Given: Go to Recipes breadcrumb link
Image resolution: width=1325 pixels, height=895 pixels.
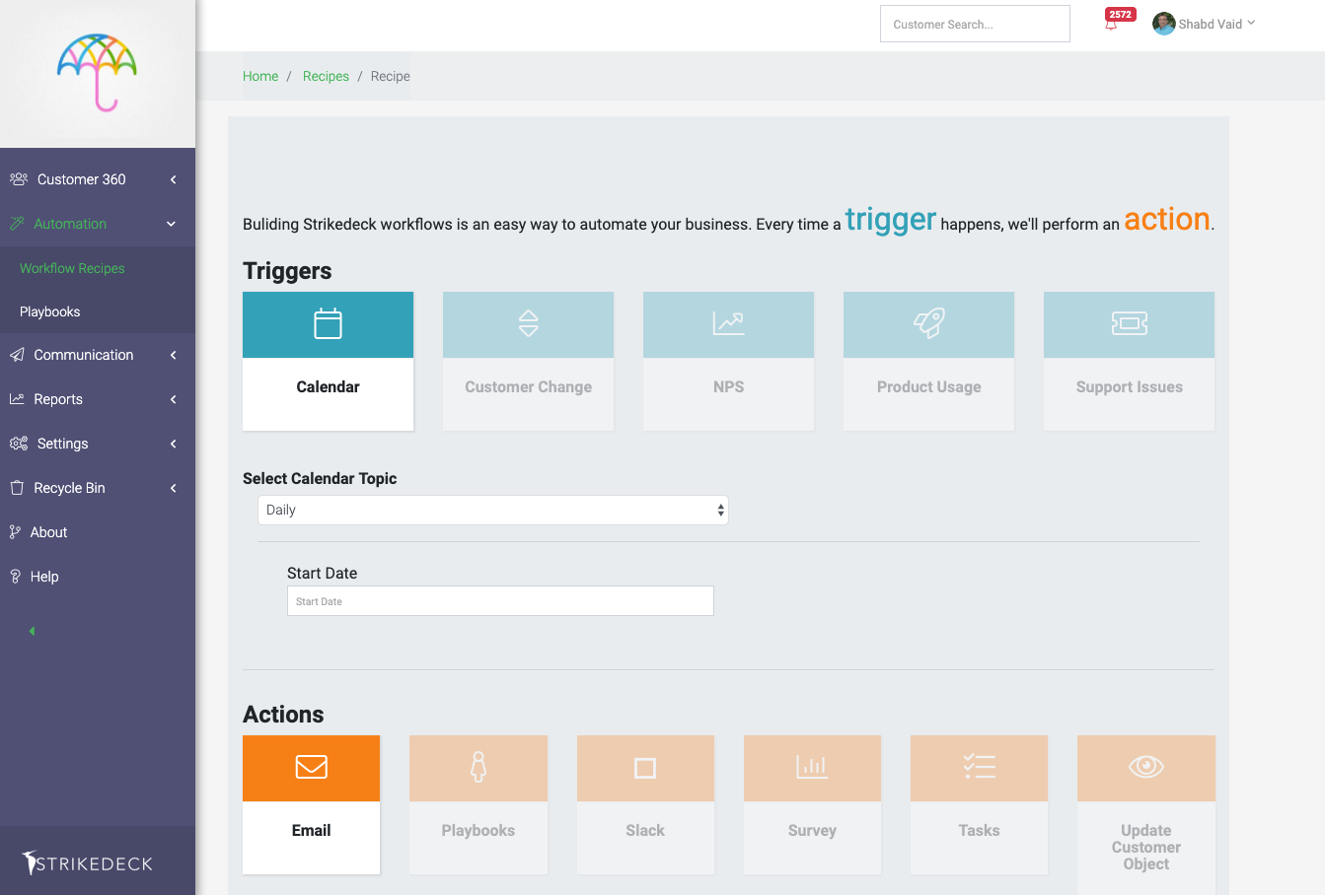Looking at the screenshot, I should click(x=326, y=76).
